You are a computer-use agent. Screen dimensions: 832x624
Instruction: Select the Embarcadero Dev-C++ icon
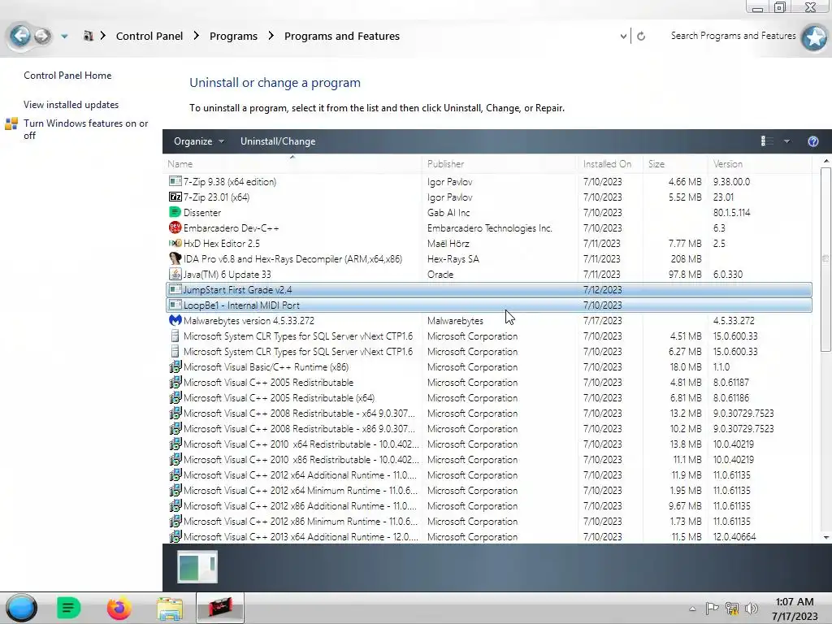tap(175, 227)
